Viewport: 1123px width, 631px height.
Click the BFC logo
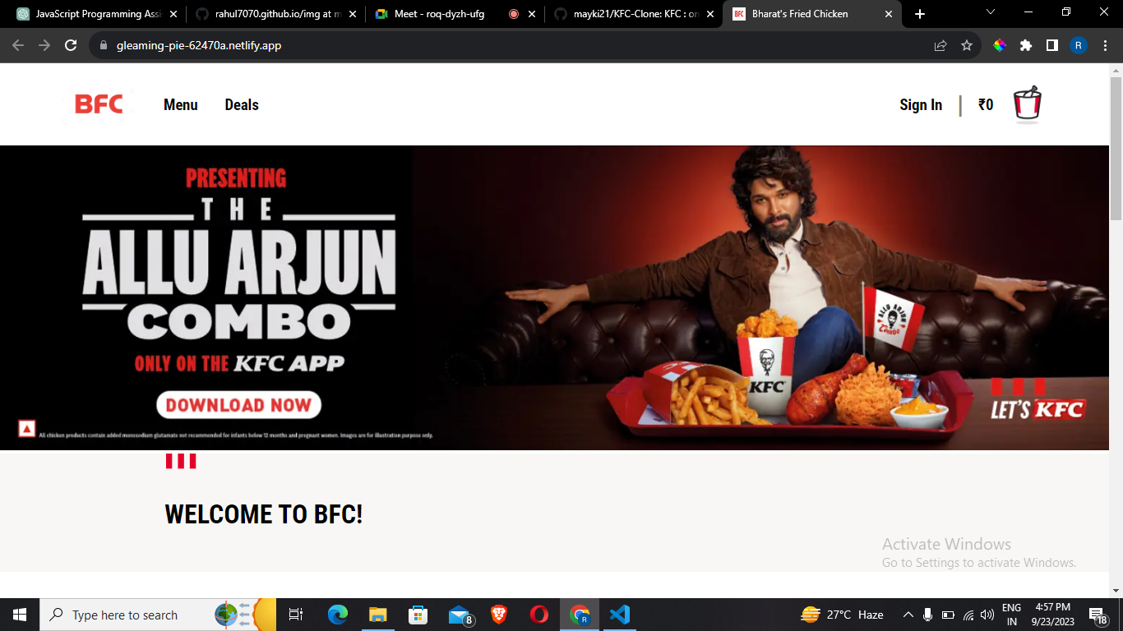[x=98, y=104]
